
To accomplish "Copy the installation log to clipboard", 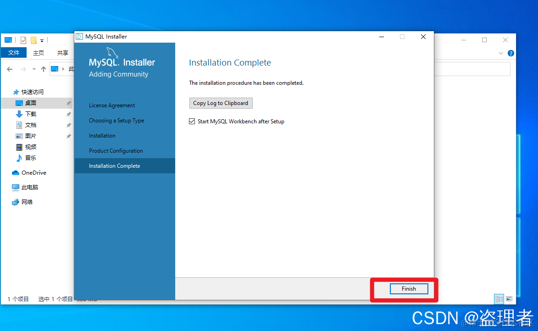I will click(x=221, y=103).
